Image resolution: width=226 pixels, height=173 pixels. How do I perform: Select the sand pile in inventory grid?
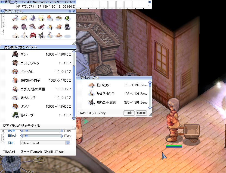click(59, 36)
